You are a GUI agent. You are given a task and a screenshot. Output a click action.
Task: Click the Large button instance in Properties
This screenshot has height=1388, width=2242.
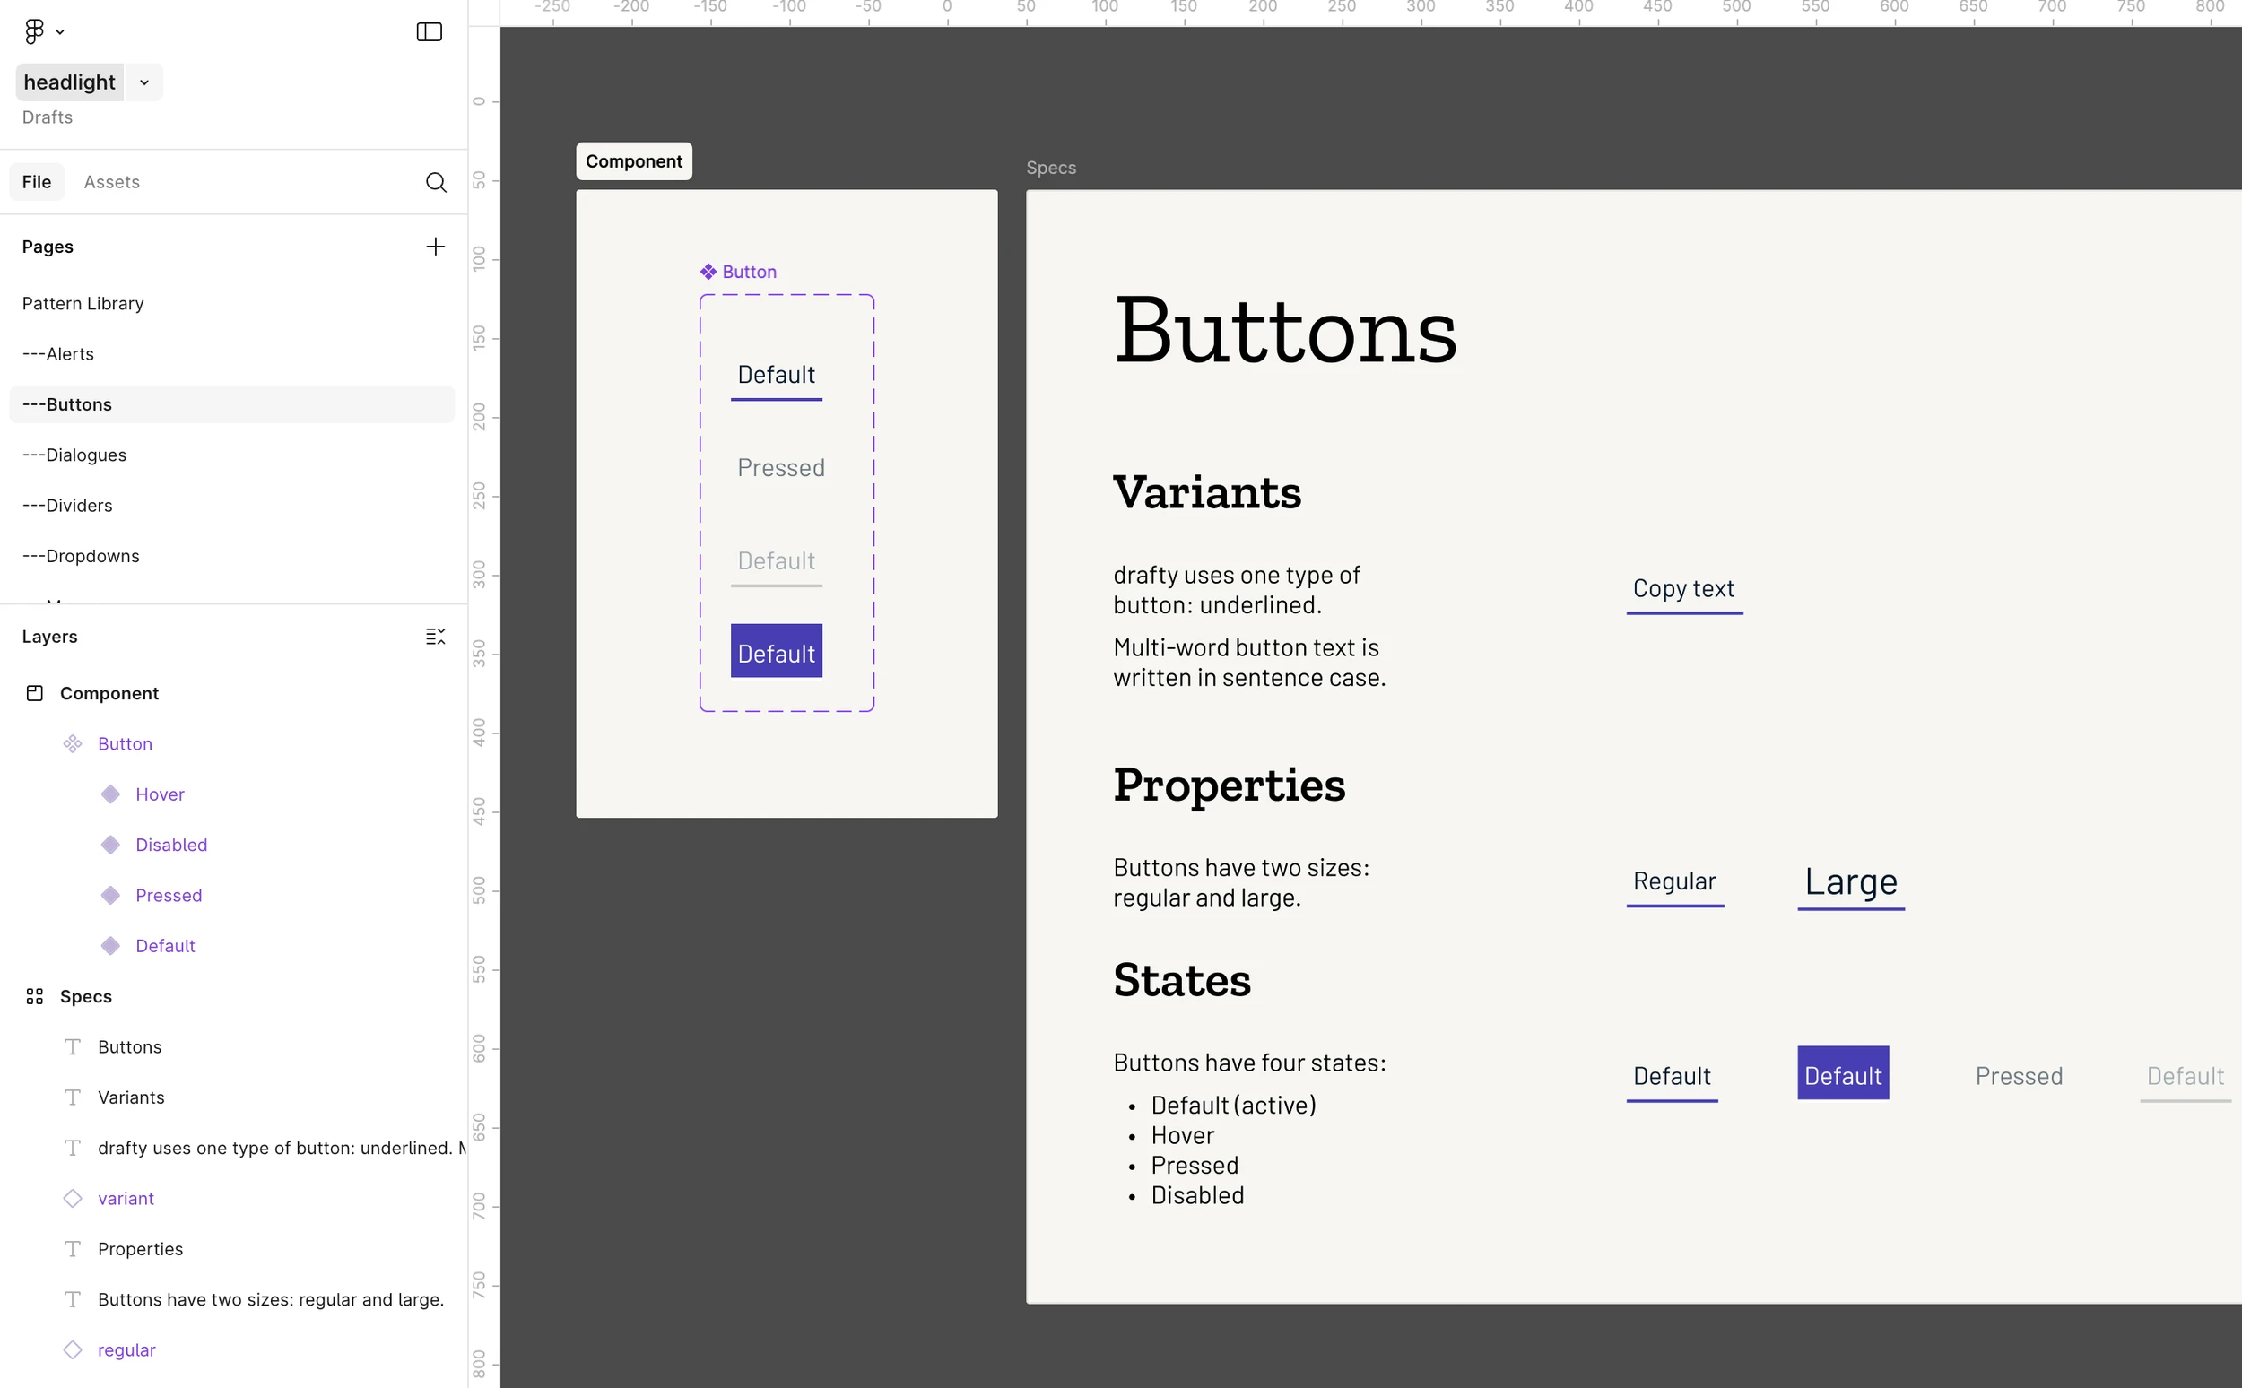coord(1850,882)
